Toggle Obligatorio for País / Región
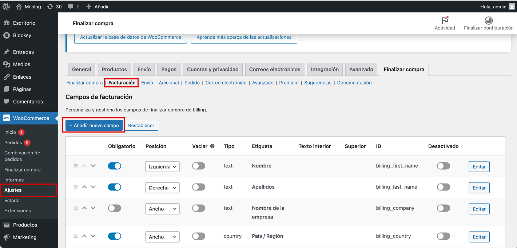The image size is (517, 248). [x=115, y=236]
